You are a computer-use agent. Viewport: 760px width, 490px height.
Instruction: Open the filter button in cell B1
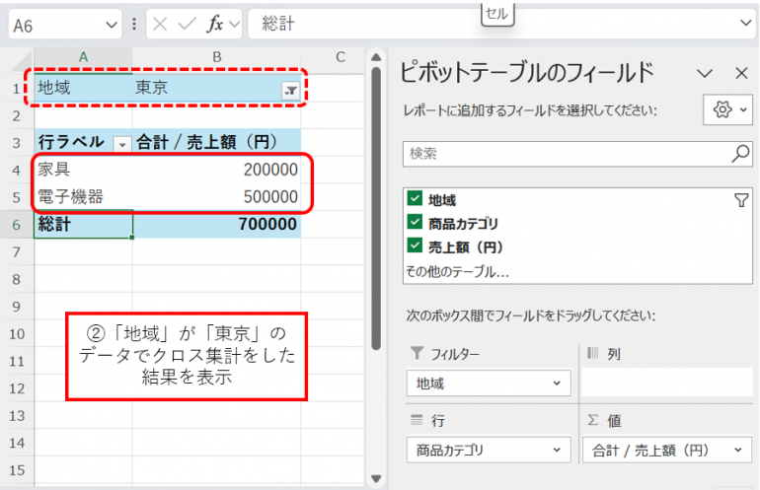click(290, 90)
